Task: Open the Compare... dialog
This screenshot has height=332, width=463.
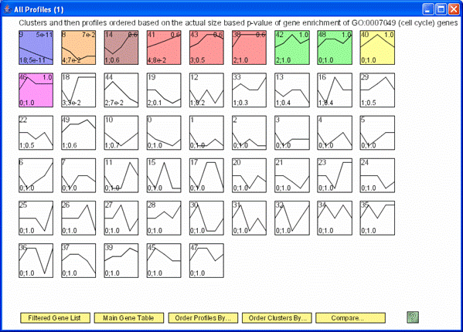Action: pyautogui.click(x=350, y=318)
